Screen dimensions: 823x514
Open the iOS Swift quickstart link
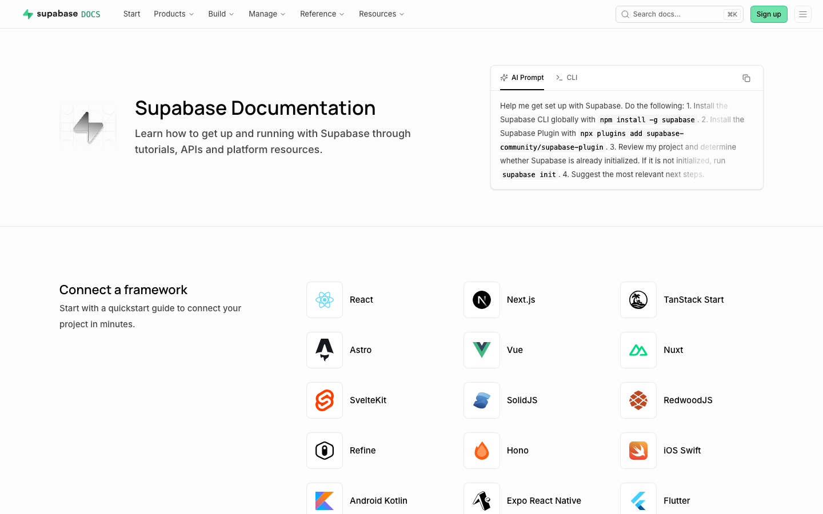[x=682, y=451]
